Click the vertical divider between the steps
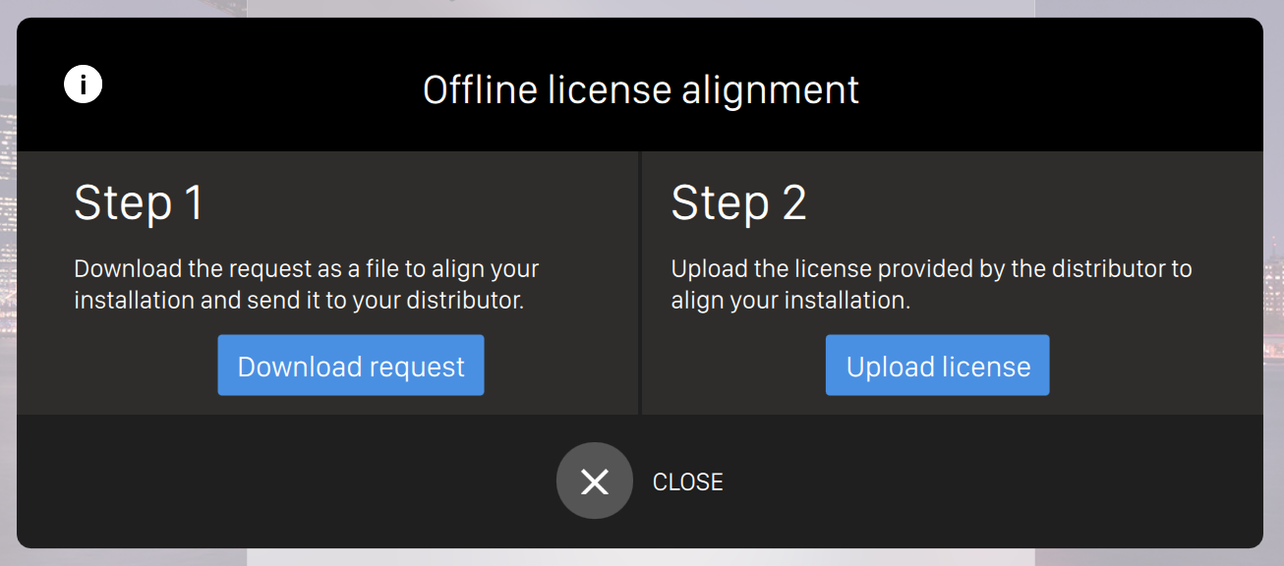1284x566 pixels. point(640,283)
